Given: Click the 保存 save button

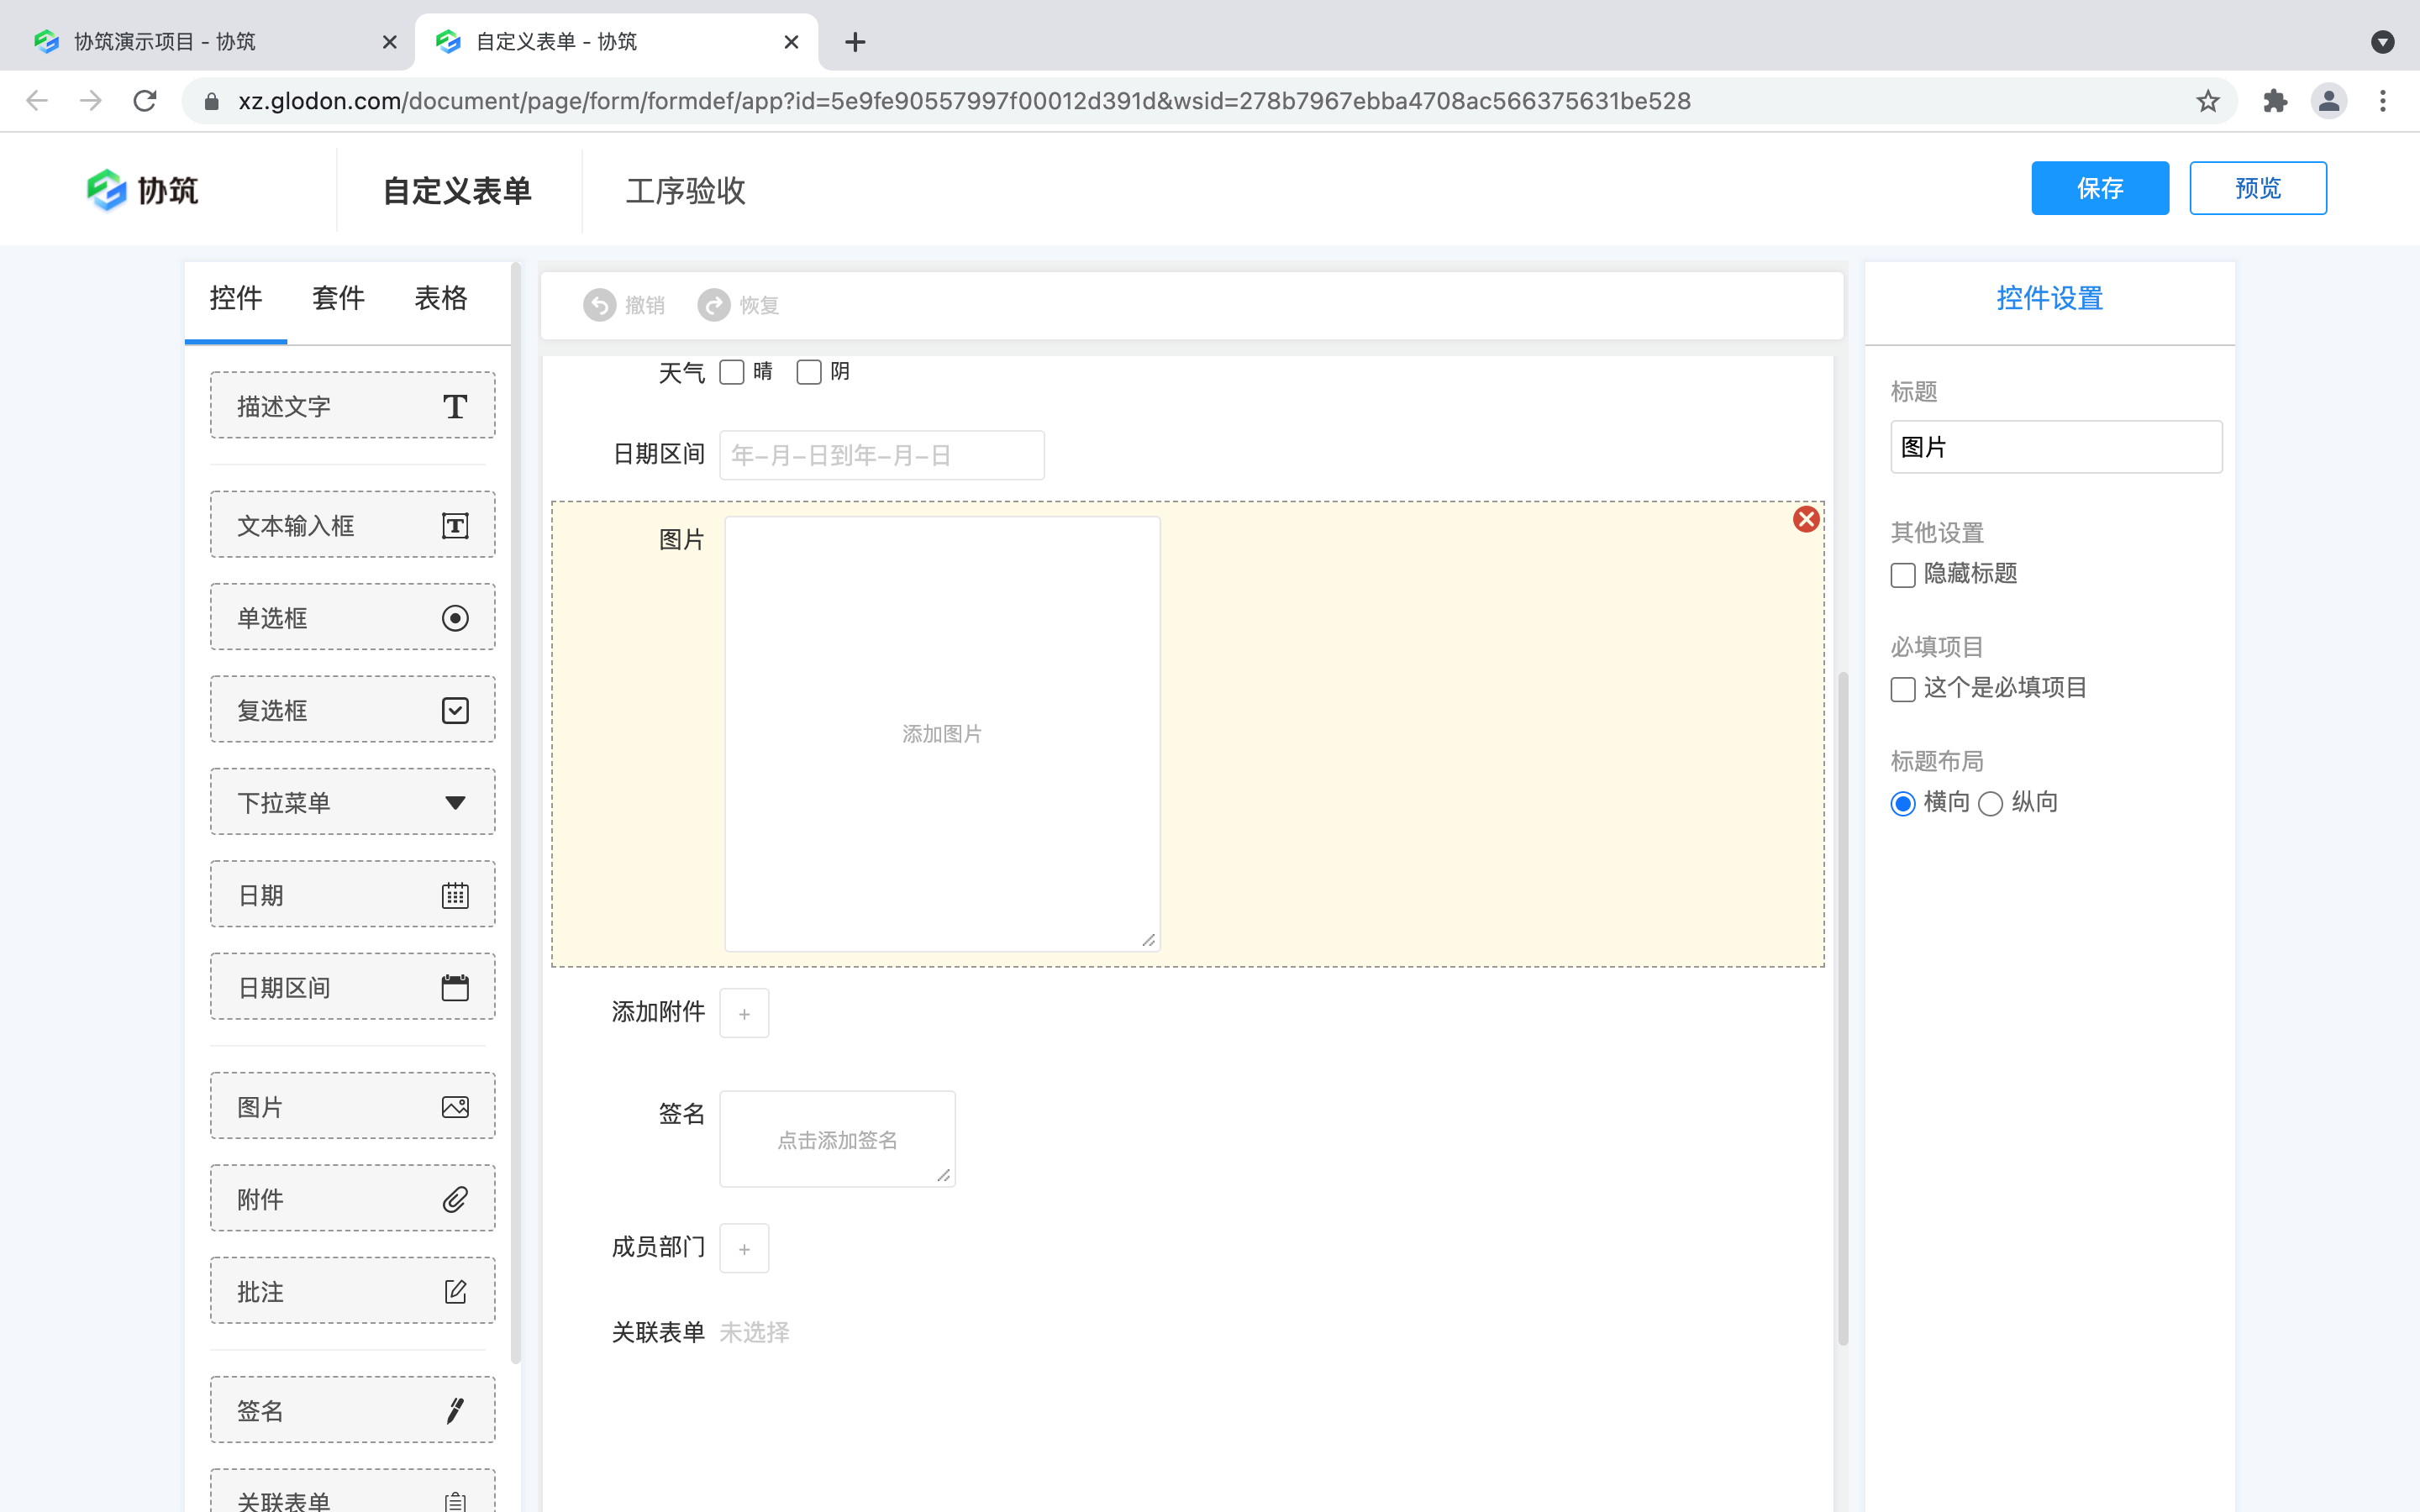Looking at the screenshot, I should (x=2099, y=188).
